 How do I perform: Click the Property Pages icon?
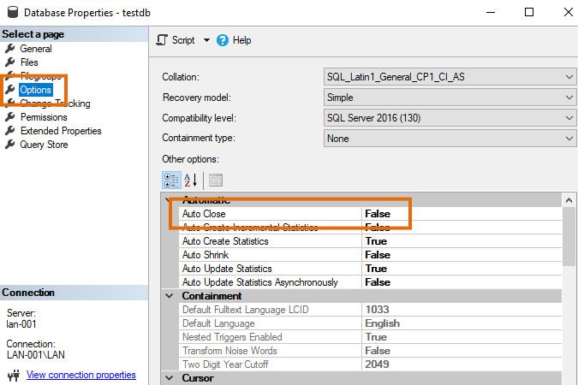(x=215, y=180)
